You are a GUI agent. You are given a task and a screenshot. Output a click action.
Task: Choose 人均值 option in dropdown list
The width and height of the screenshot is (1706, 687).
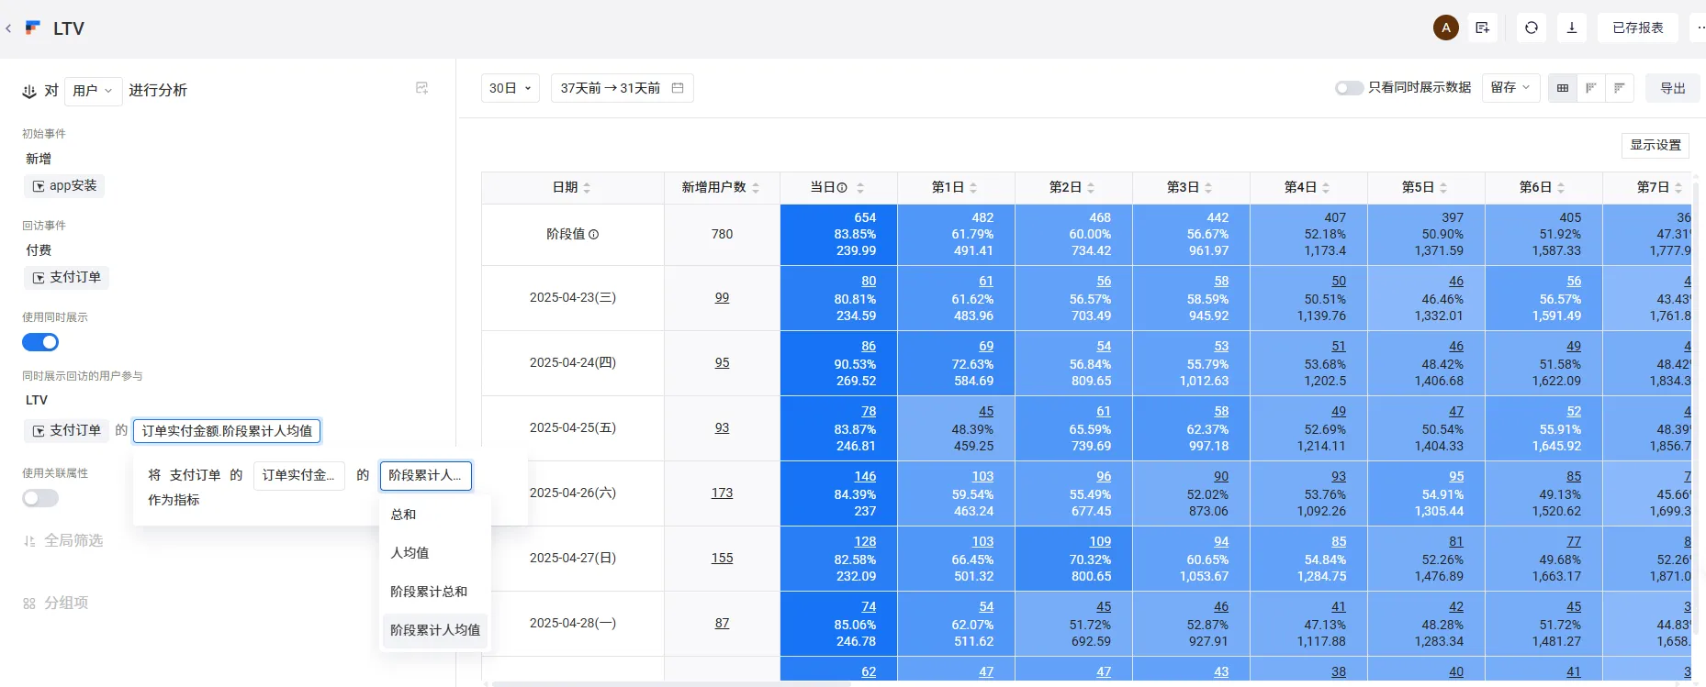(410, 553)
